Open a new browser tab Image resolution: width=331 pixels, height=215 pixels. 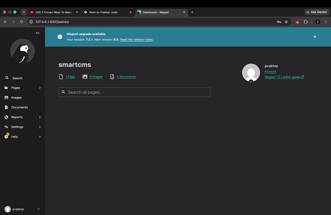pyautogui.click(x=192, y=12)
